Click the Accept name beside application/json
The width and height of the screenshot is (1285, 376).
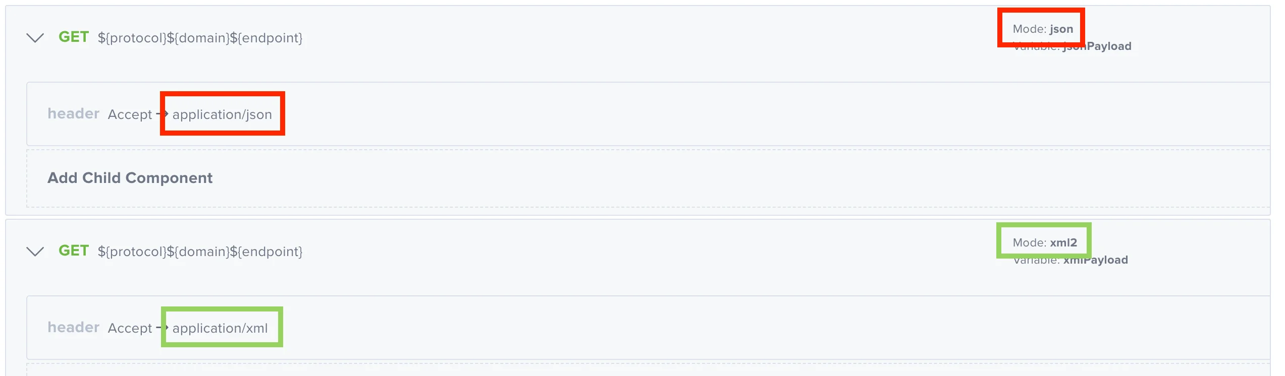click(130, 115)
